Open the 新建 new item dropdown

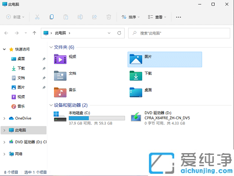(x=15, y=17)
